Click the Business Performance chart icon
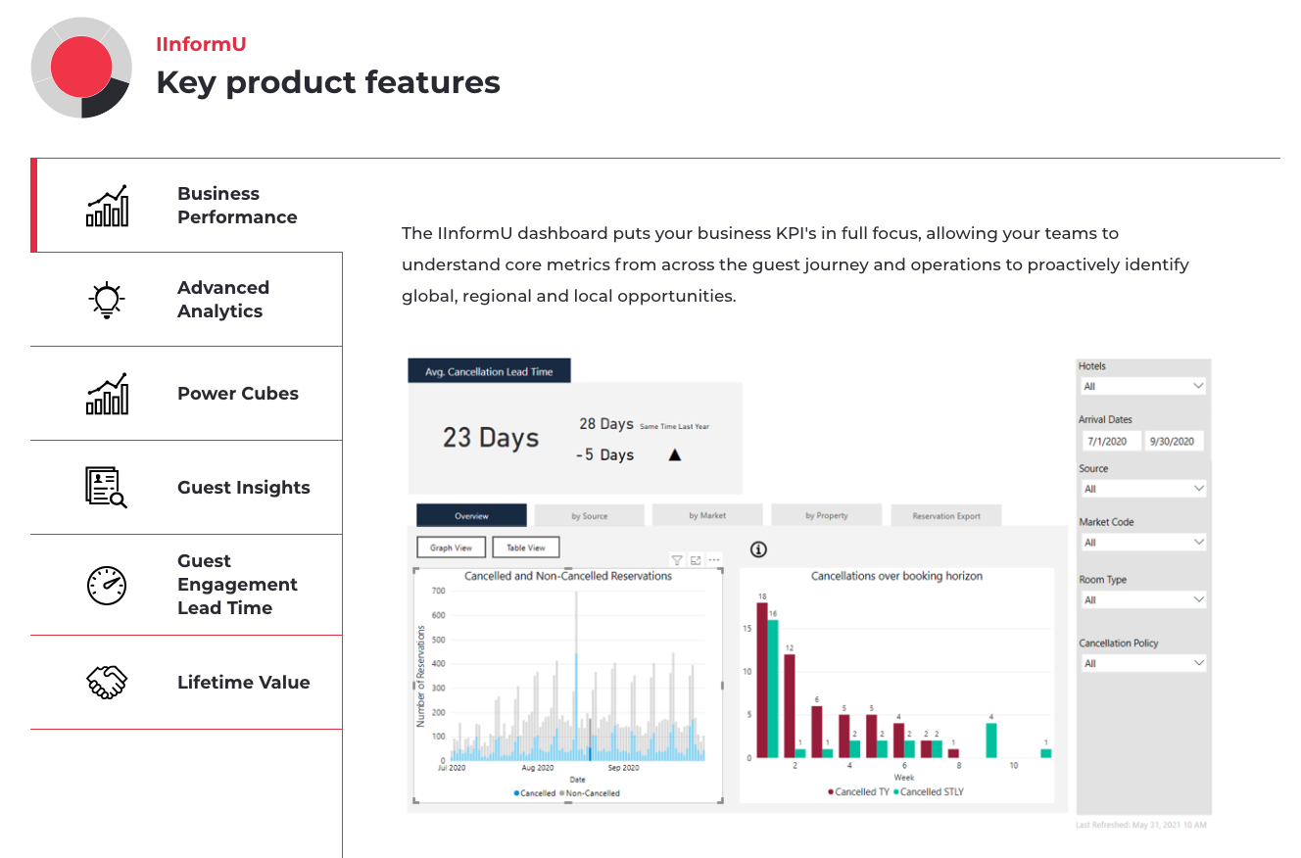1301x858 pixels. [x=107, y=206]
